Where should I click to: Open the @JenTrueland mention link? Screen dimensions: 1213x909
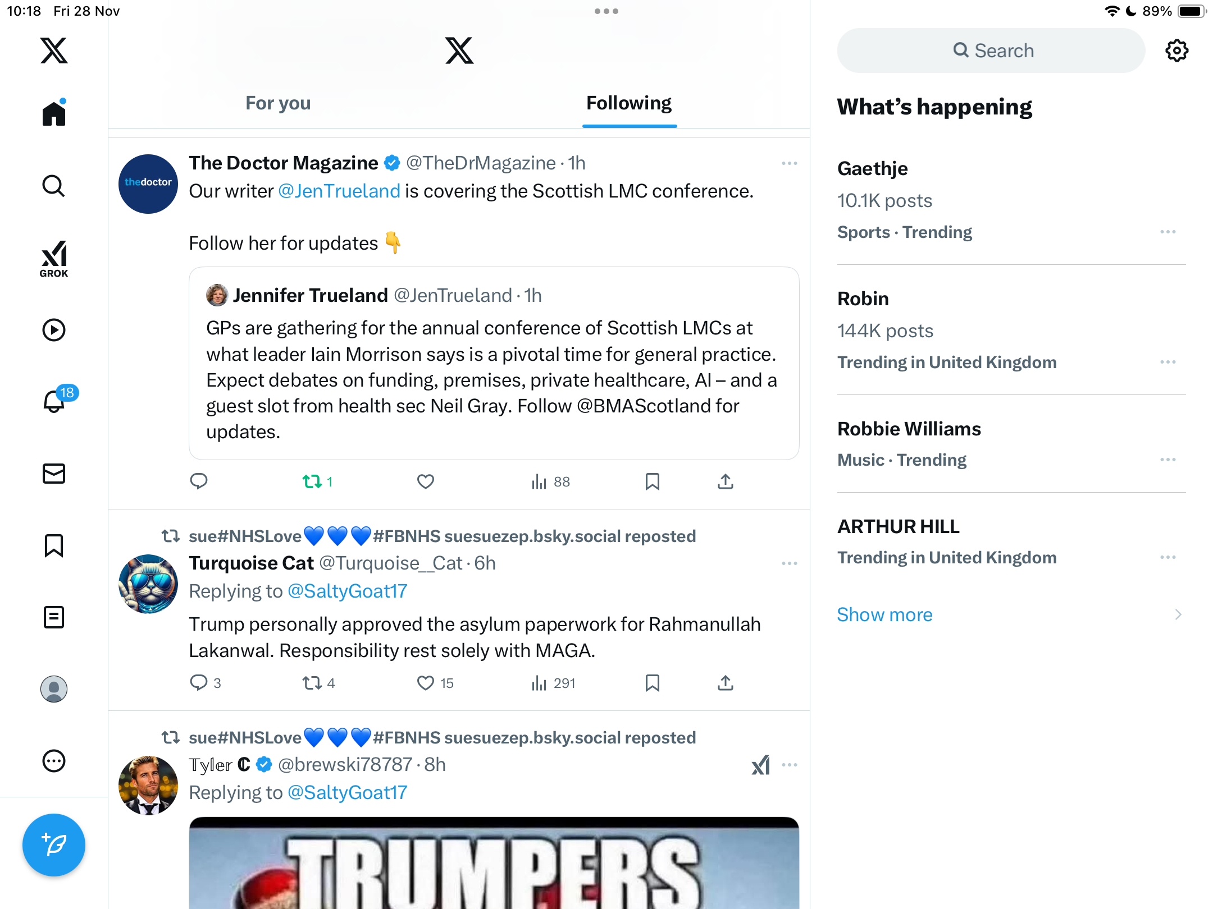(x=339, y=191)
